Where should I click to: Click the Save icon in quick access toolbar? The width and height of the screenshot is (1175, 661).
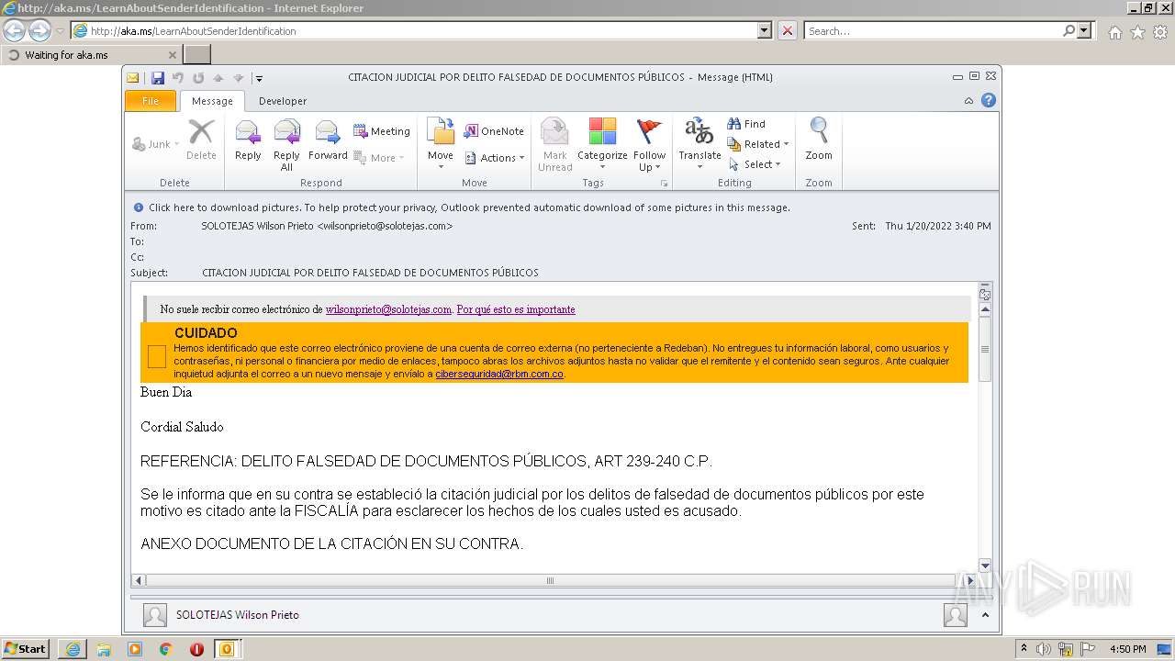158,78
